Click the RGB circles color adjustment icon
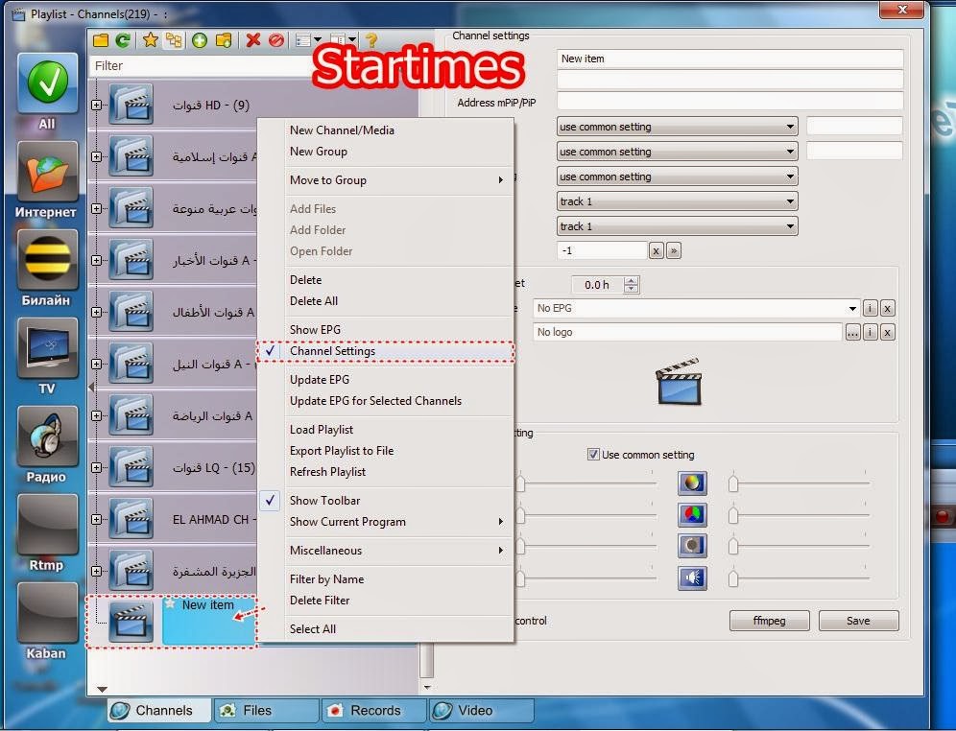Viewport: 956px width, 731px height. pyautogui.click(x=692, y=515)
